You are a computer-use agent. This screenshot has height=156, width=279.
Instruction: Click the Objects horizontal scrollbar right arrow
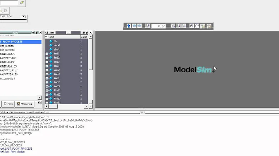(x=86, y=106)
